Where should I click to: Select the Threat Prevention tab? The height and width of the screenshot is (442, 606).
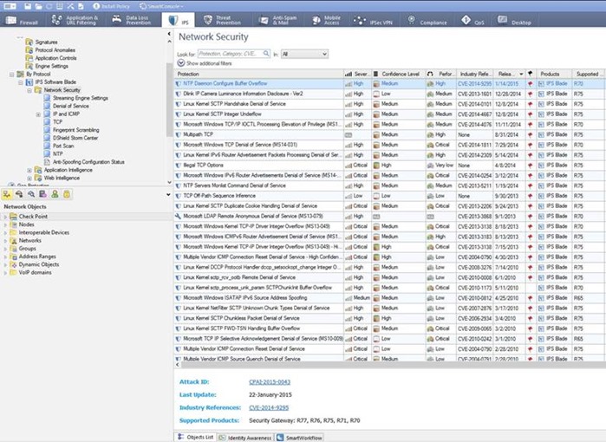pyautogui.click(x=222, y=20)
